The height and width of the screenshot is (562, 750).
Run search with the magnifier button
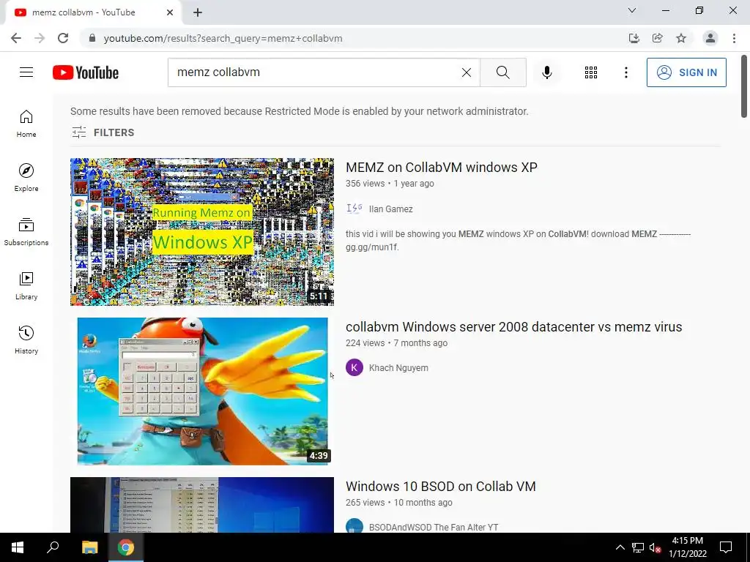502,72
